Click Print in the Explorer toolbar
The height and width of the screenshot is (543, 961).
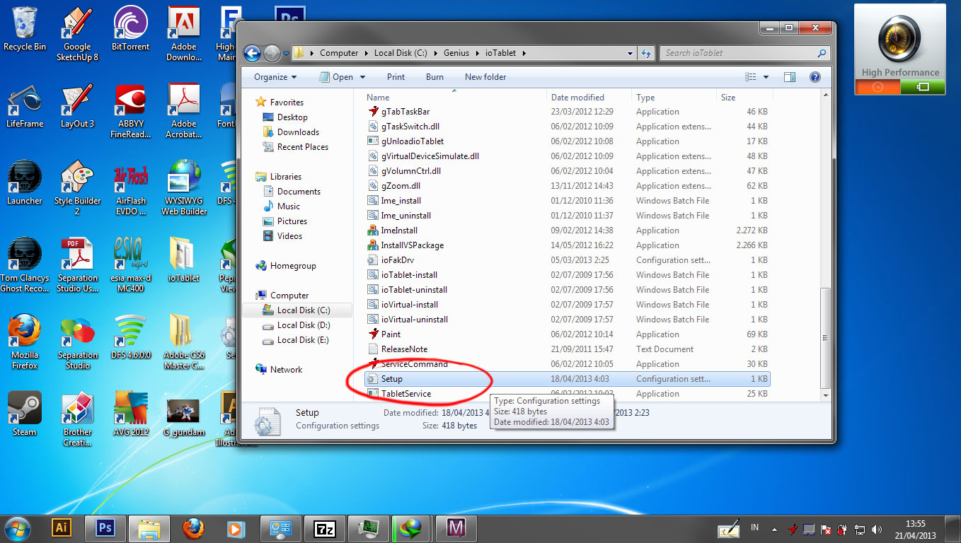click(x=396, y=76)
